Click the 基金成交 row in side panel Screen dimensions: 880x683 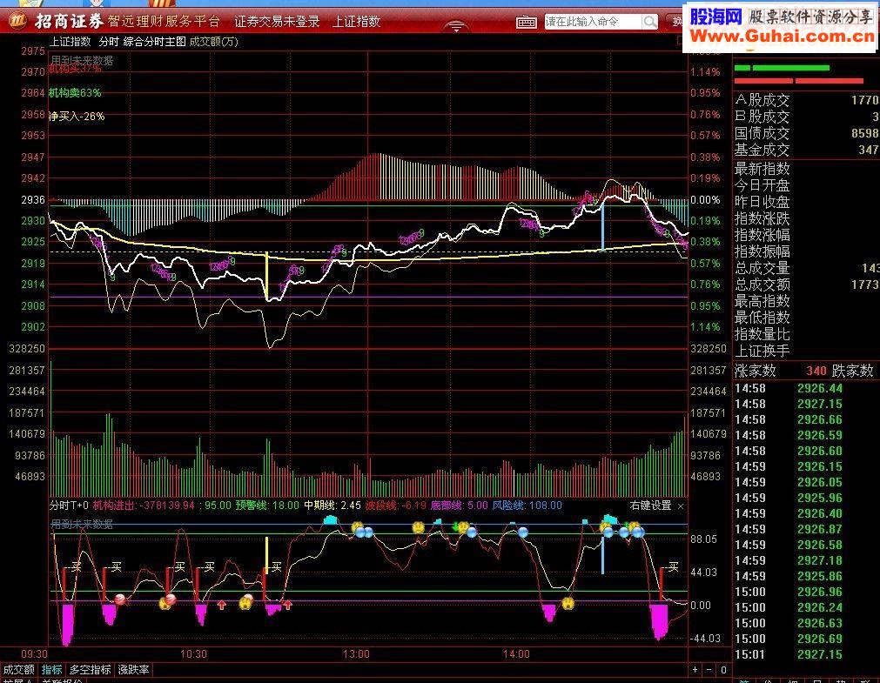tap(807, 150)
